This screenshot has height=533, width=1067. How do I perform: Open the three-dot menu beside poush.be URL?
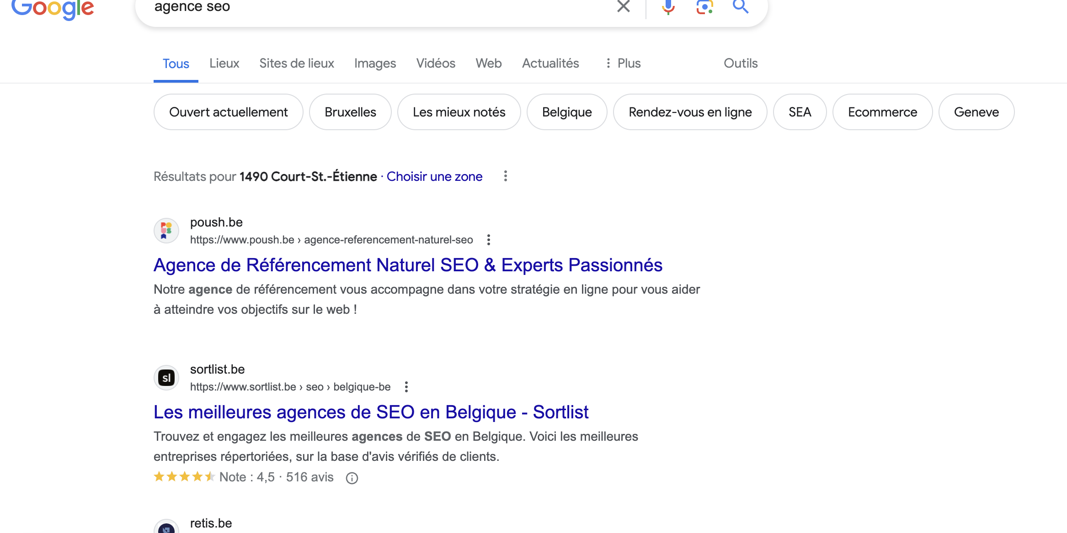489,240
